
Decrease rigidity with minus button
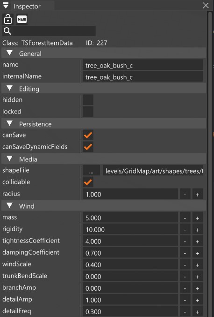(185, 230)
